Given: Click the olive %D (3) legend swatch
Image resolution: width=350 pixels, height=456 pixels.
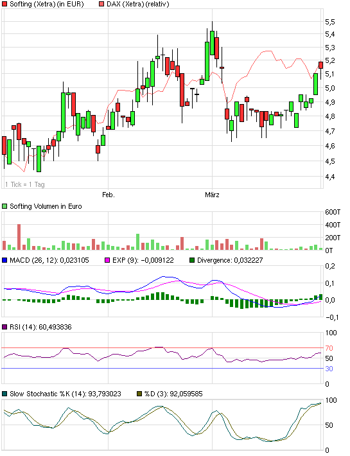Looking at the screenshot, I should [x=139, y=394].
